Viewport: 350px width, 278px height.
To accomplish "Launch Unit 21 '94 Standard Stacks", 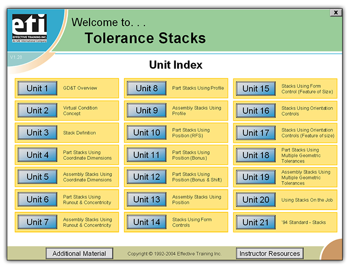I will pos(256,222).
